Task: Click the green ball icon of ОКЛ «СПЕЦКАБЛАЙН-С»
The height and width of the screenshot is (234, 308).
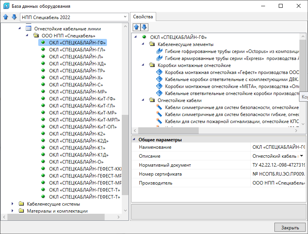Action: (43, 84)
